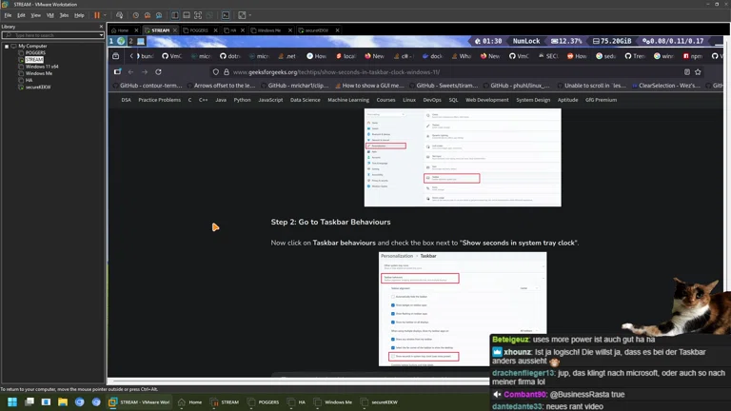Click the revert to snapshot toolbar icon
Screen dimensions: 731x411
point(148,15)
